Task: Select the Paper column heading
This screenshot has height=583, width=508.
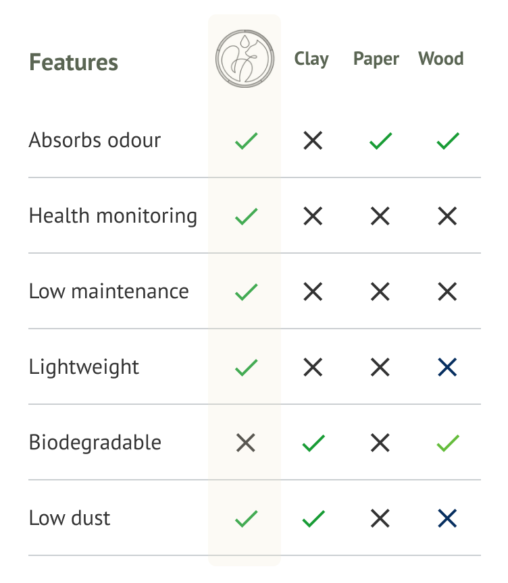Action: 376,59
